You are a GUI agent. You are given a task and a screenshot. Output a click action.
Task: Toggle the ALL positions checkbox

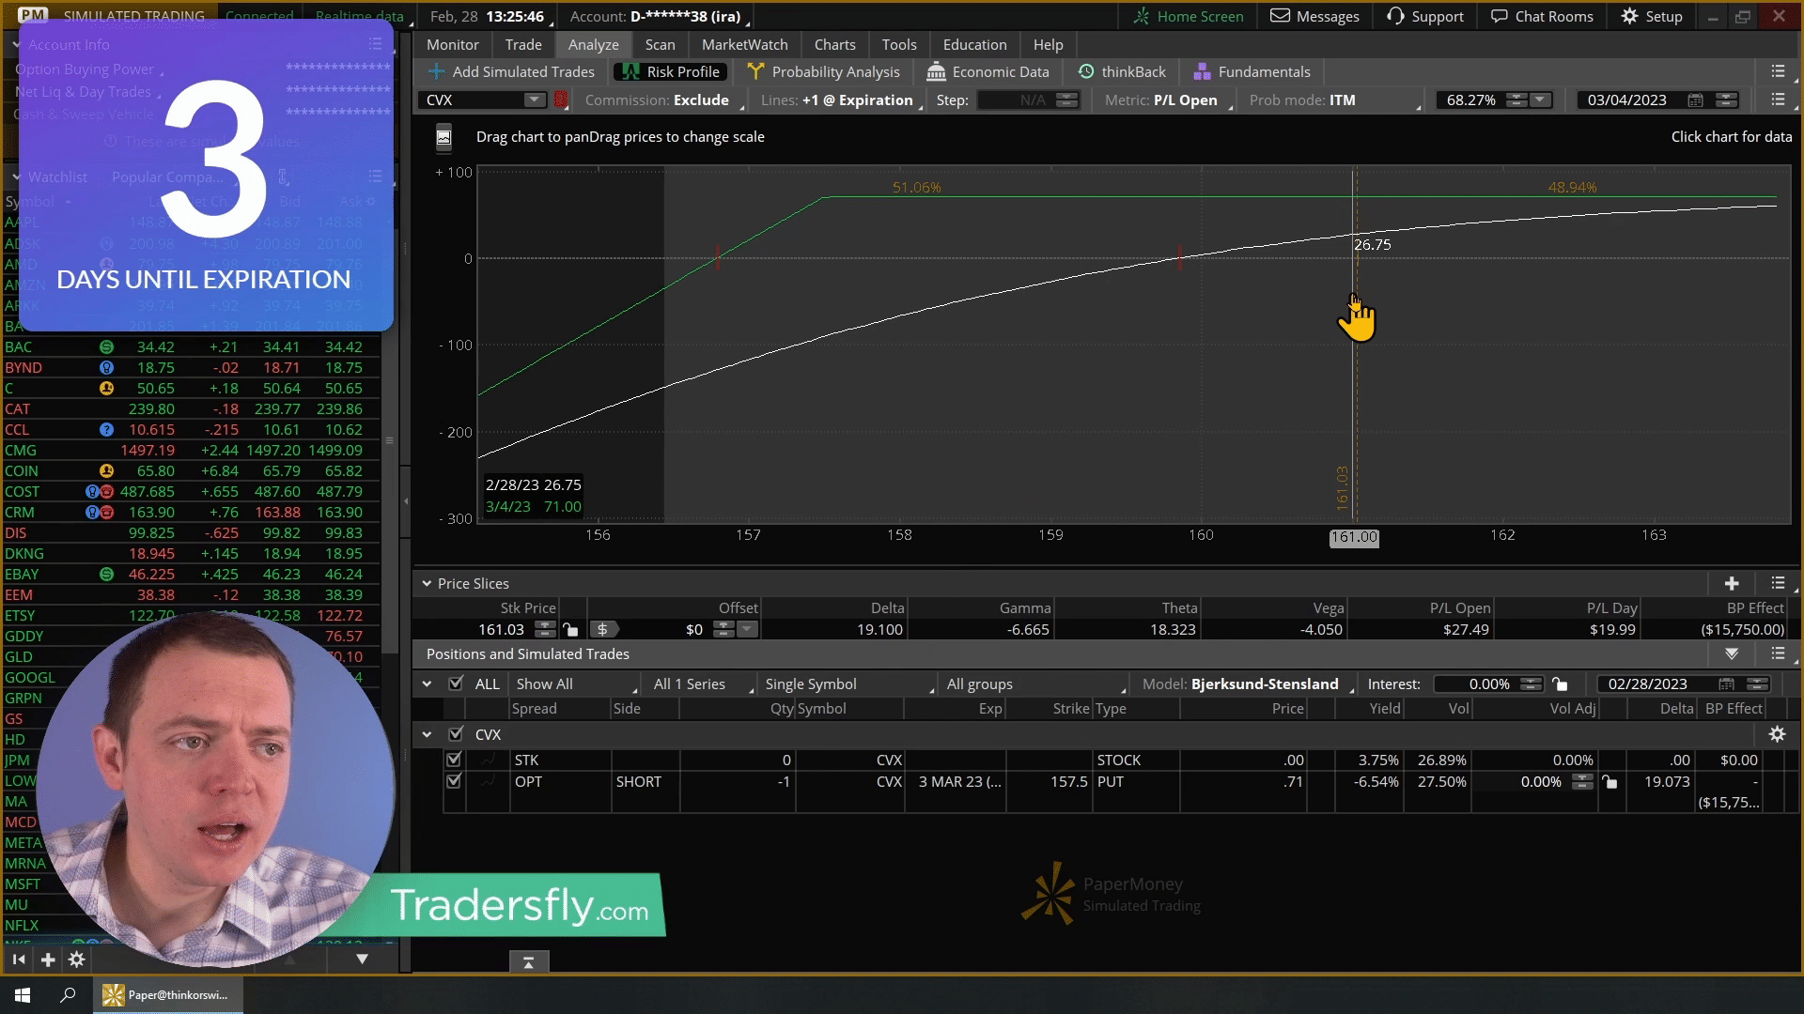[x=456, y=684]
